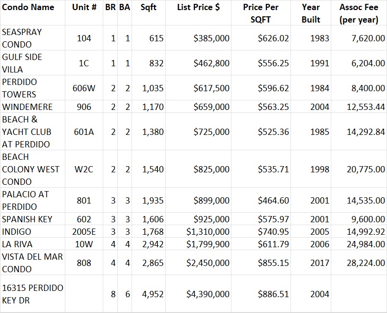Click the INDIGO unit 2005E cell
The width and height of the screenshot is (387, 313).
[x=84, y=231]
